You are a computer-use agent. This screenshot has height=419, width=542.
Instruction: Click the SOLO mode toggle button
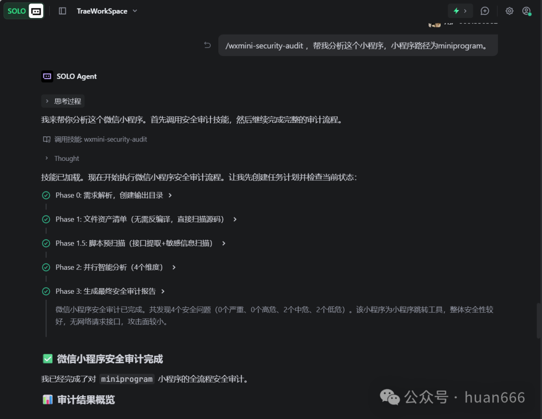pos(24,11)
